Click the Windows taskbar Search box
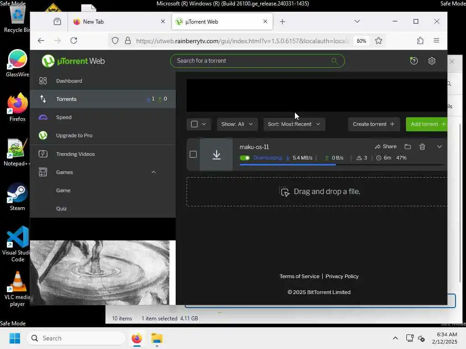466x349 pixels. (76, 338)
